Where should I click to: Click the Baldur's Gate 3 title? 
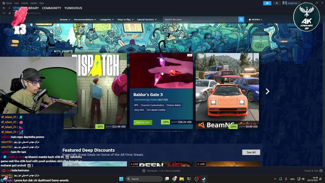(x=148, y=95)
